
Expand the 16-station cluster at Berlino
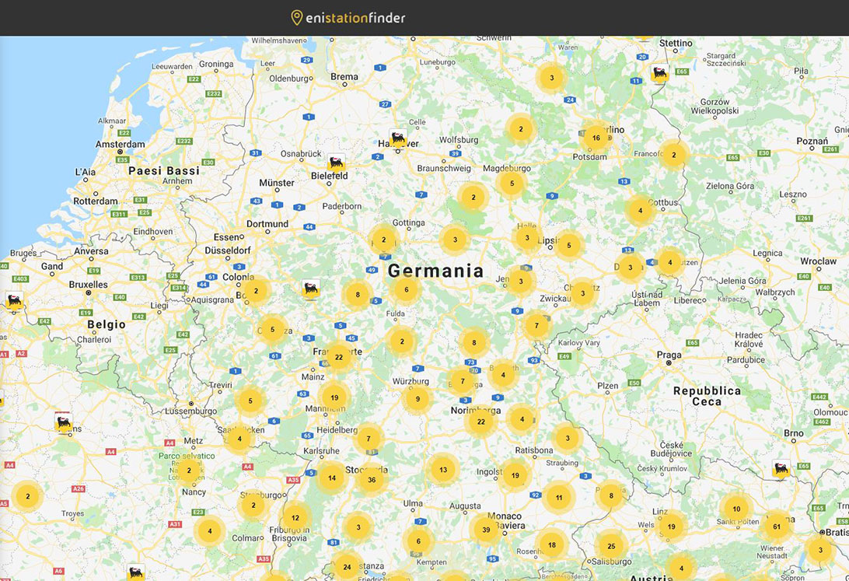click(x=596, y=138)
